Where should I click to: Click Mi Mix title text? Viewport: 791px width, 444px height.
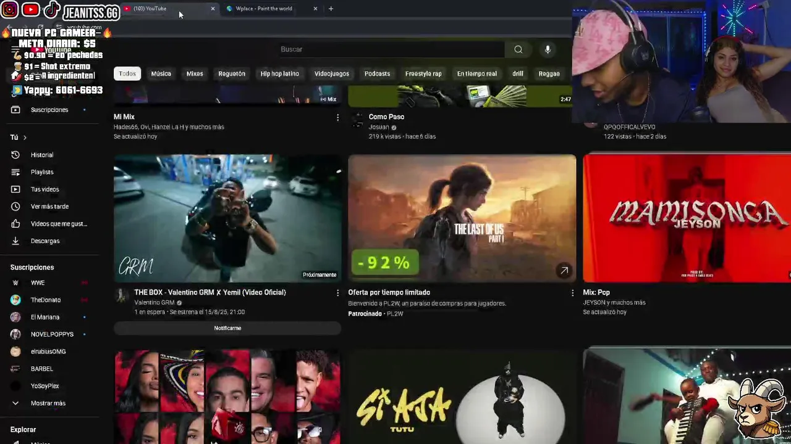[124, 117]
